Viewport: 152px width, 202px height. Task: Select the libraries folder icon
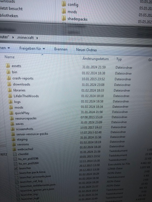[10, 90]
